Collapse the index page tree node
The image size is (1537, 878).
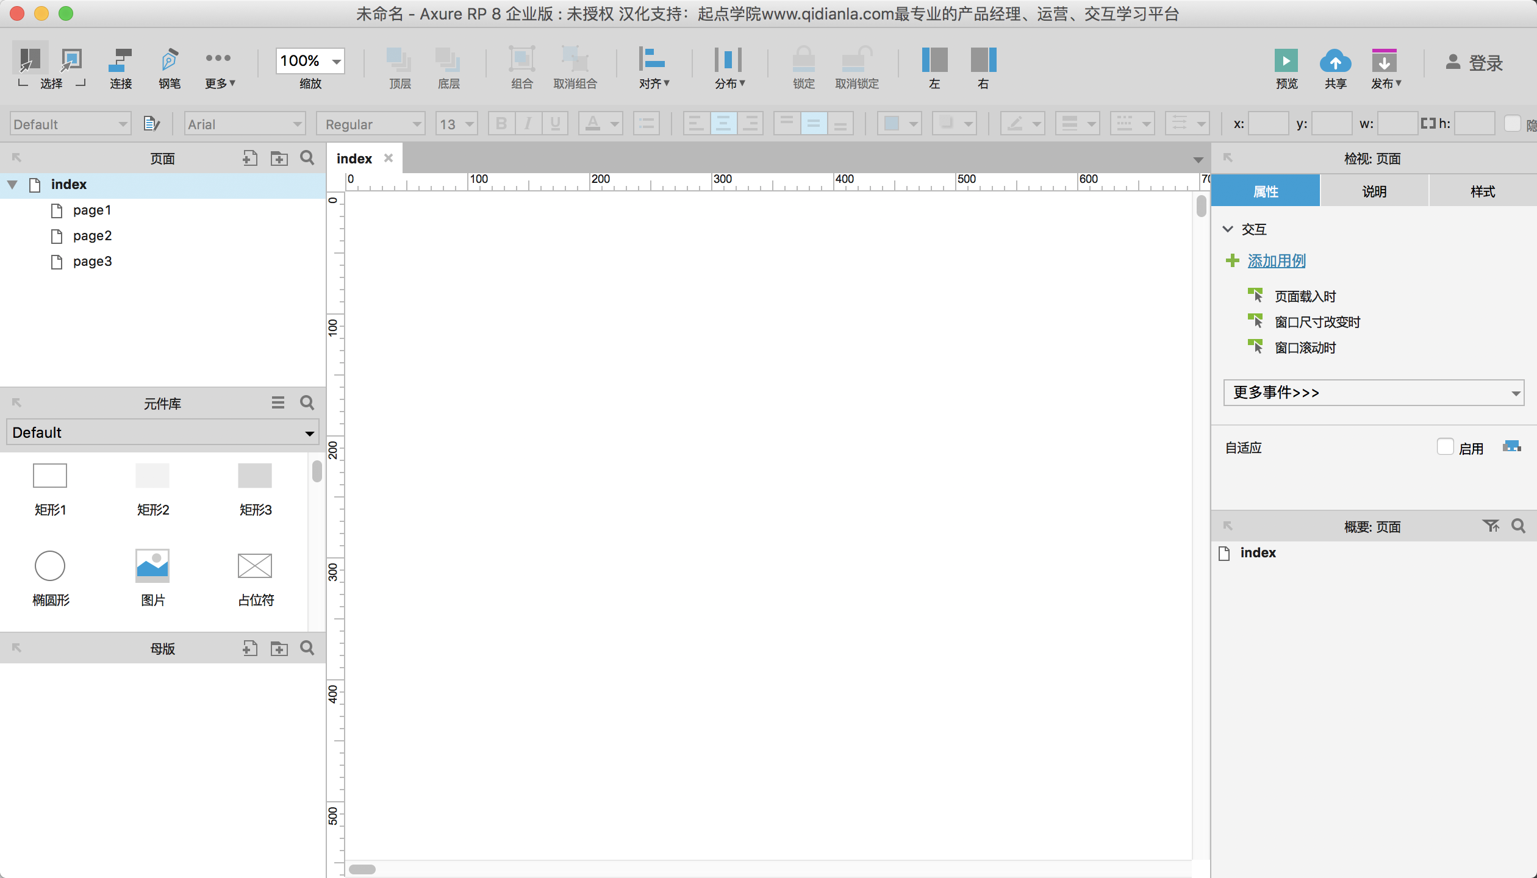coord(12,184)
